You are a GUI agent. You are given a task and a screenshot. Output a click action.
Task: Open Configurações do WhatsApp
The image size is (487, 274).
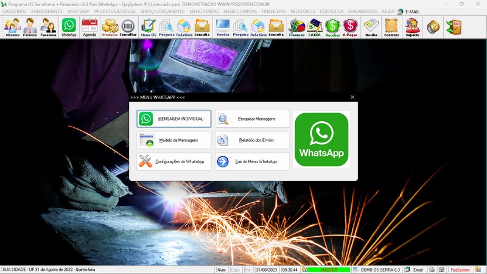(174, 161)
